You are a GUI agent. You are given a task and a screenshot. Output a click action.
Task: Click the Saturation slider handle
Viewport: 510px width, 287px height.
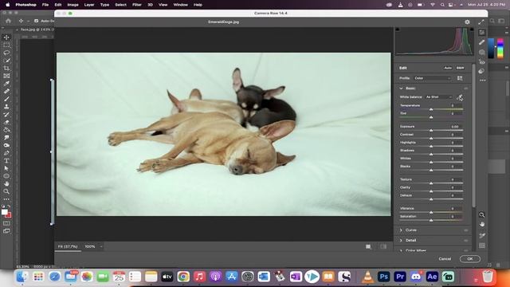coord(431,220)
